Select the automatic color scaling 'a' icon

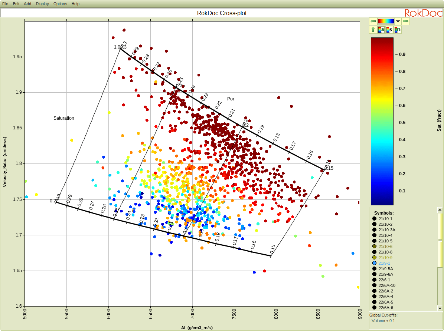pos(381,30)
